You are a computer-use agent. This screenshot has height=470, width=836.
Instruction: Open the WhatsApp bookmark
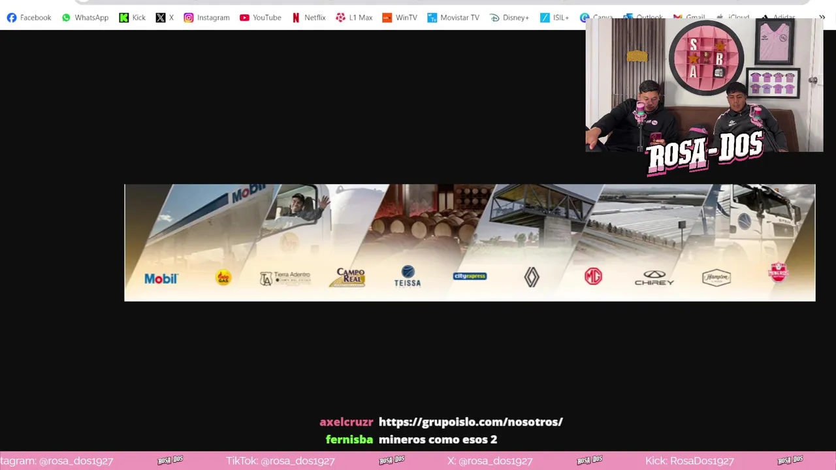(x=85, y=18)
